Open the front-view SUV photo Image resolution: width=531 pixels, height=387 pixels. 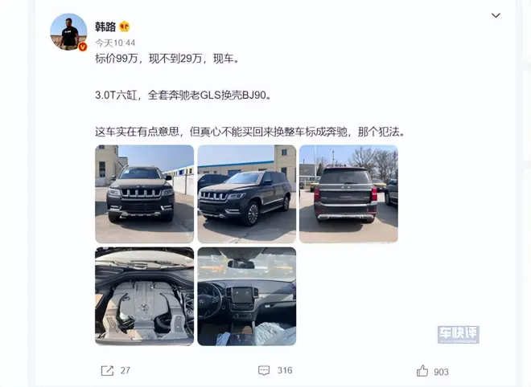coord(145,194)
